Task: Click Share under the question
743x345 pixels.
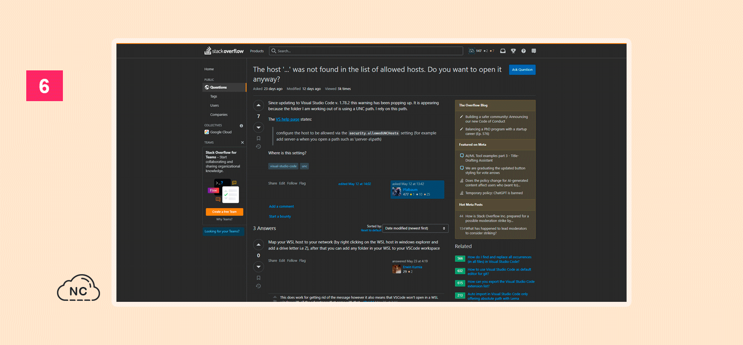Action: [x=272, y=183]
